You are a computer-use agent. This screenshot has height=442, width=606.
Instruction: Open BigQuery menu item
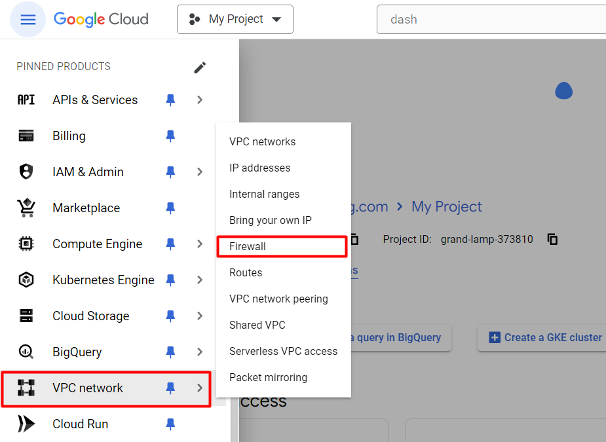(77, 352)
